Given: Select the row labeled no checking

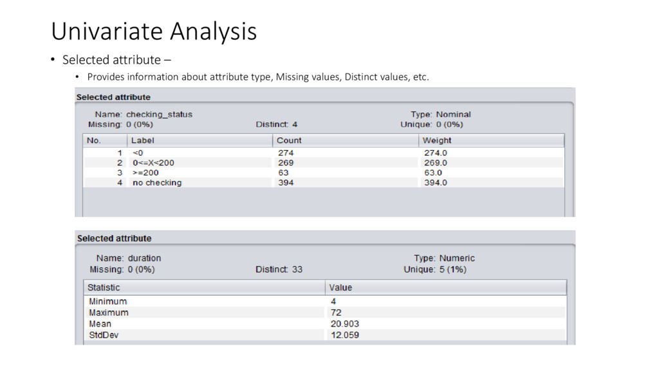Looking at the screenshot, I should click(324, 182).
